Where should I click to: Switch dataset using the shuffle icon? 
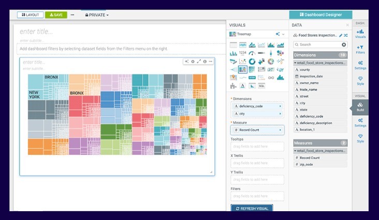pos(346,35)
